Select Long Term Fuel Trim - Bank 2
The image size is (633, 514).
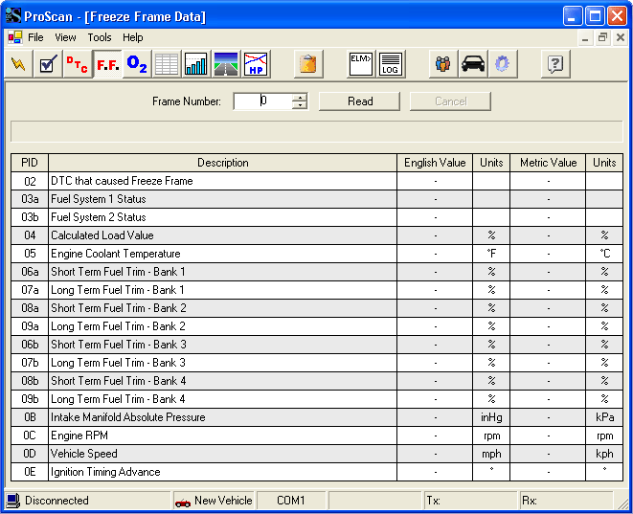[x=317, y=326]
